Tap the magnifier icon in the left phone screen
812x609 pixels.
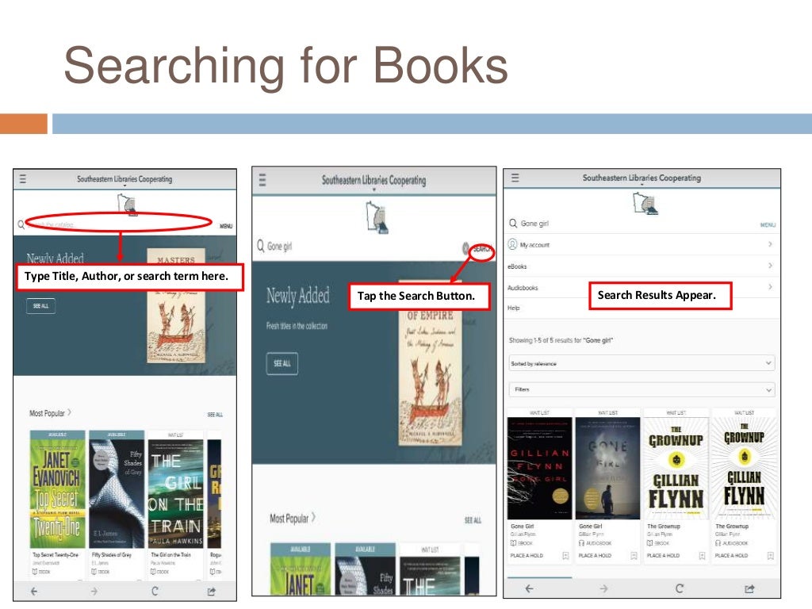pyautogui.click(x=21, y=224)
